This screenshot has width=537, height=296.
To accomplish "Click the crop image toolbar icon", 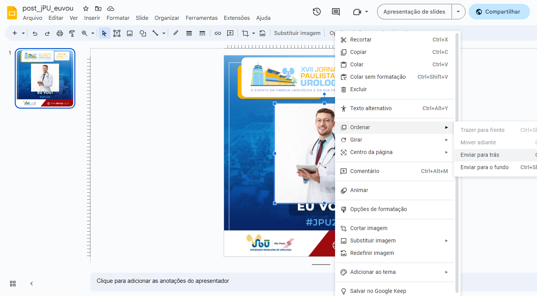I will 245,33.
